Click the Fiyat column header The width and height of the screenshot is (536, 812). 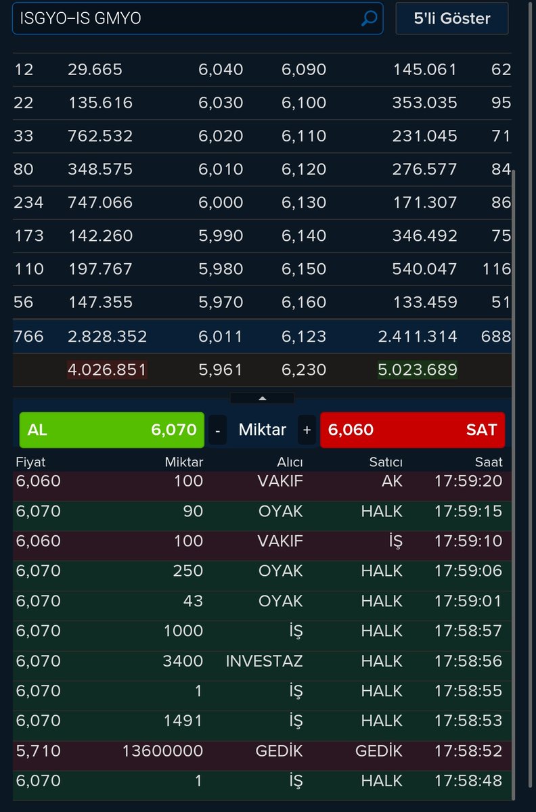click(x=30, y=463)
